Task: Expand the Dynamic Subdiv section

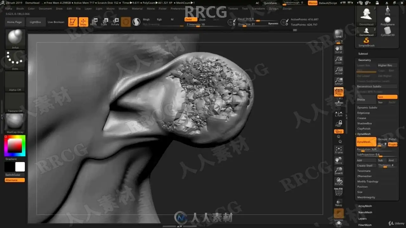Action: [367, 108]
